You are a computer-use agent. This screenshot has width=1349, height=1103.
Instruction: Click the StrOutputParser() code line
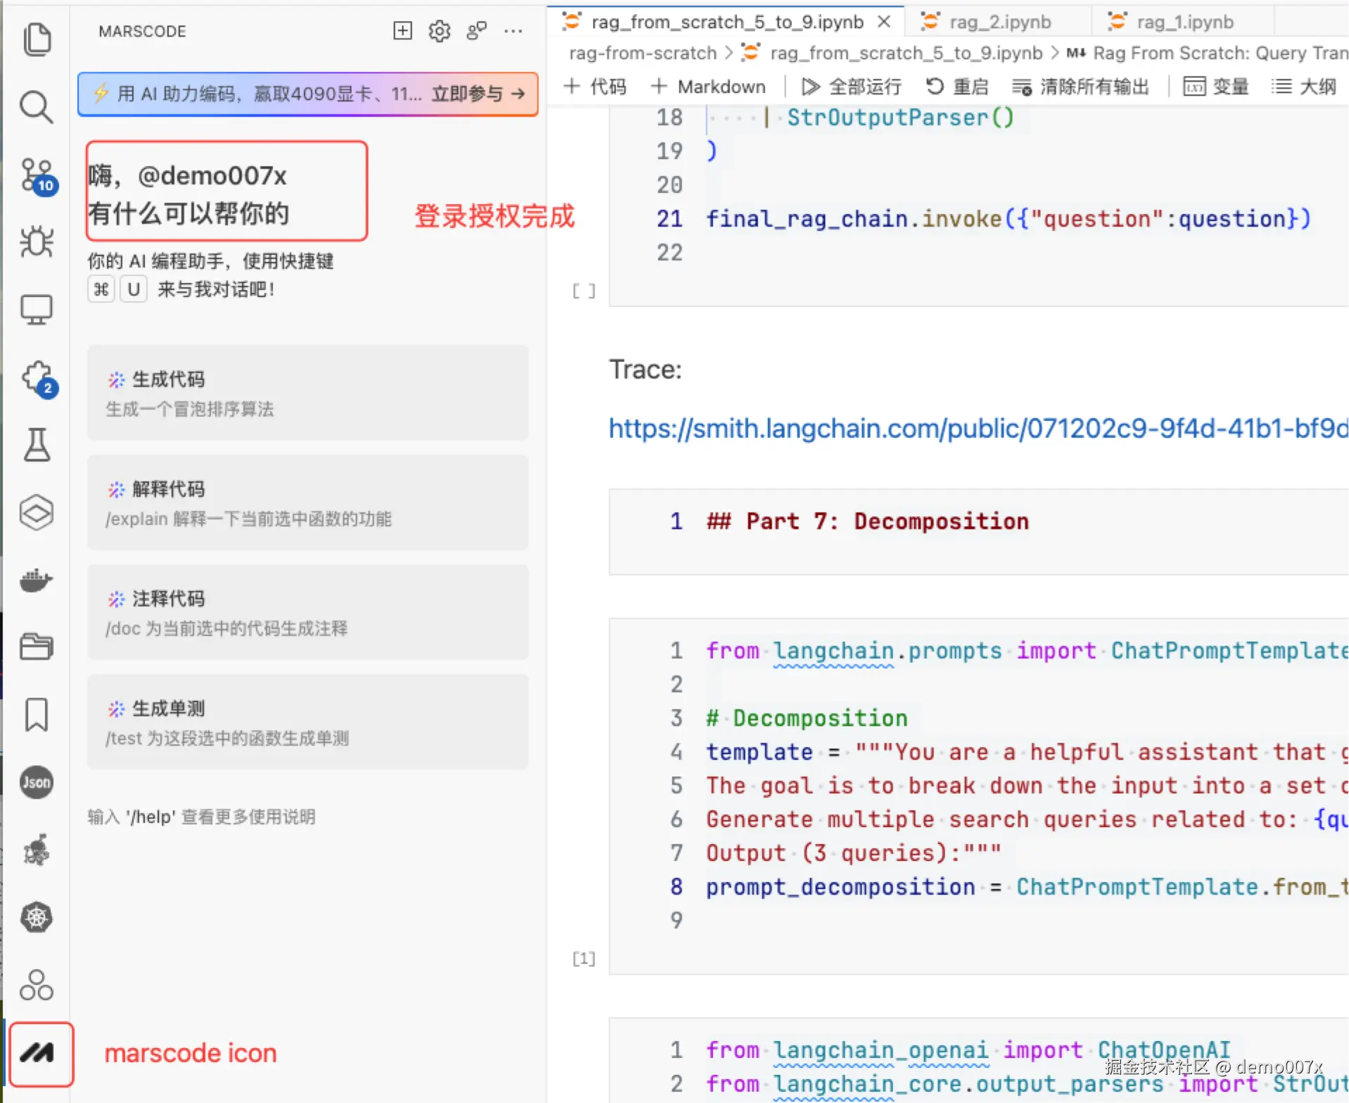[x=900, y=118]
